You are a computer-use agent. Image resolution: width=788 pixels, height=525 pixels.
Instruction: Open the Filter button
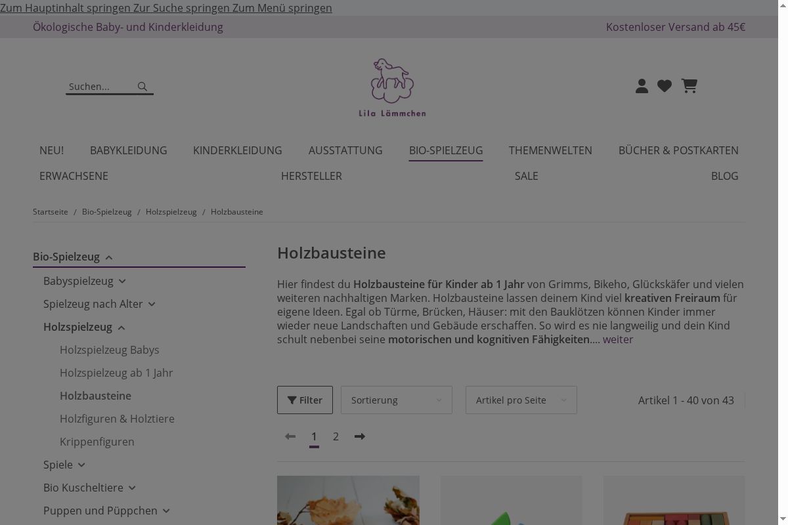pos(305,400)
